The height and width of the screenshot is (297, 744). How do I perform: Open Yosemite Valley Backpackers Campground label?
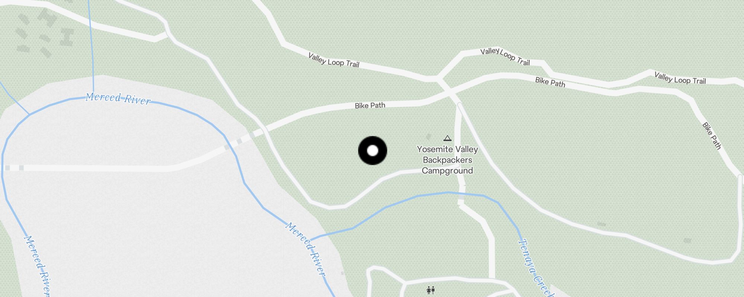448,160
